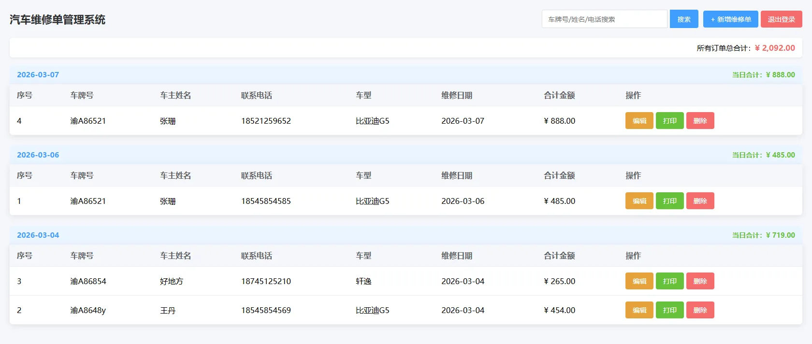
Task: Delete the ¥ 265.00 repair order
Action: [x=700, y=281]
